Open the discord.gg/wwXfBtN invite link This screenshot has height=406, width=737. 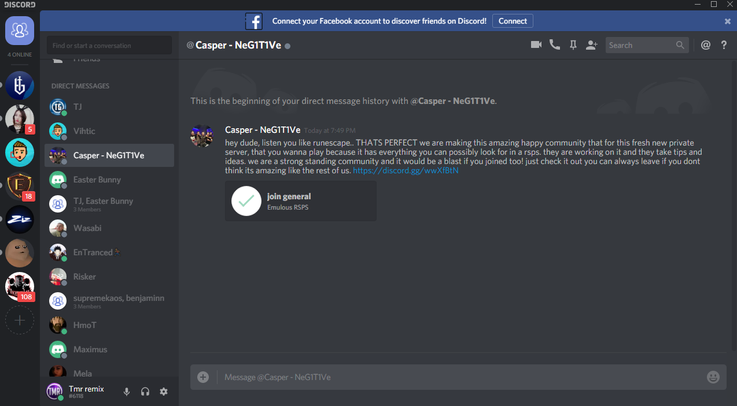tap(406, 170)
